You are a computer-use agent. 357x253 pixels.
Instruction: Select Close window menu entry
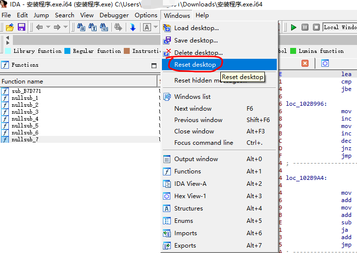pyautogui.click(x=219, y=131)
